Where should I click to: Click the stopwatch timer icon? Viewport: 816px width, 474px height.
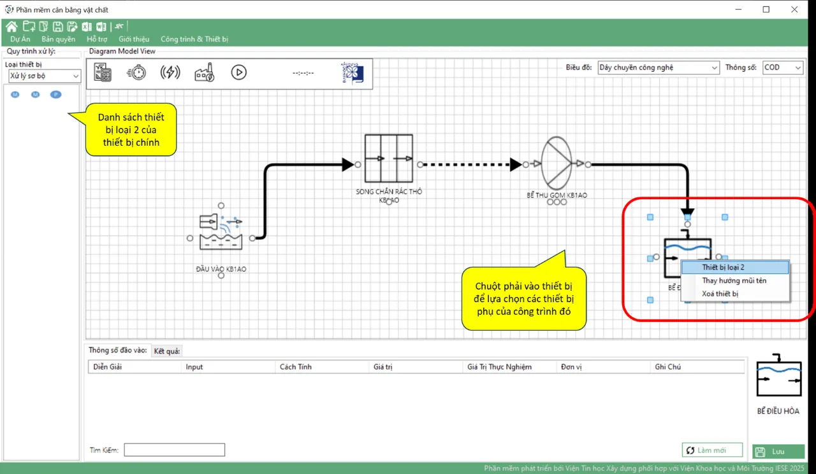(136, 73)
